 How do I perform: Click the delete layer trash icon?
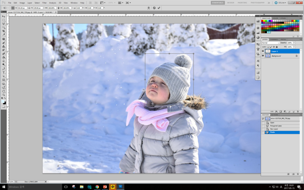click(x=298, y=111)
